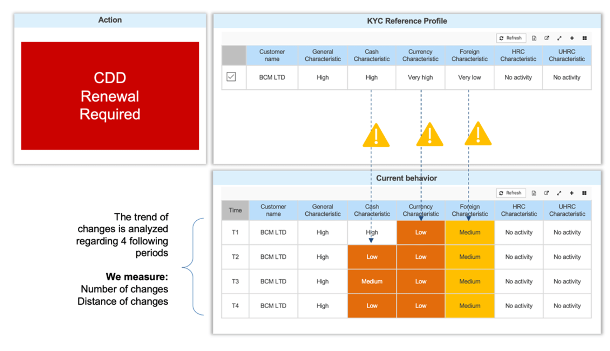Click Refresh in KYC Reference Profile panel

pos(511,38)
